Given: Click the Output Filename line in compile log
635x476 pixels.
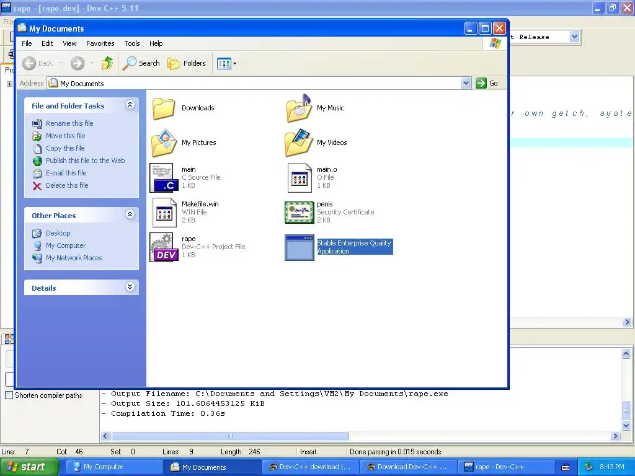Looking at the screenshot, I should (x=275, y=394).
